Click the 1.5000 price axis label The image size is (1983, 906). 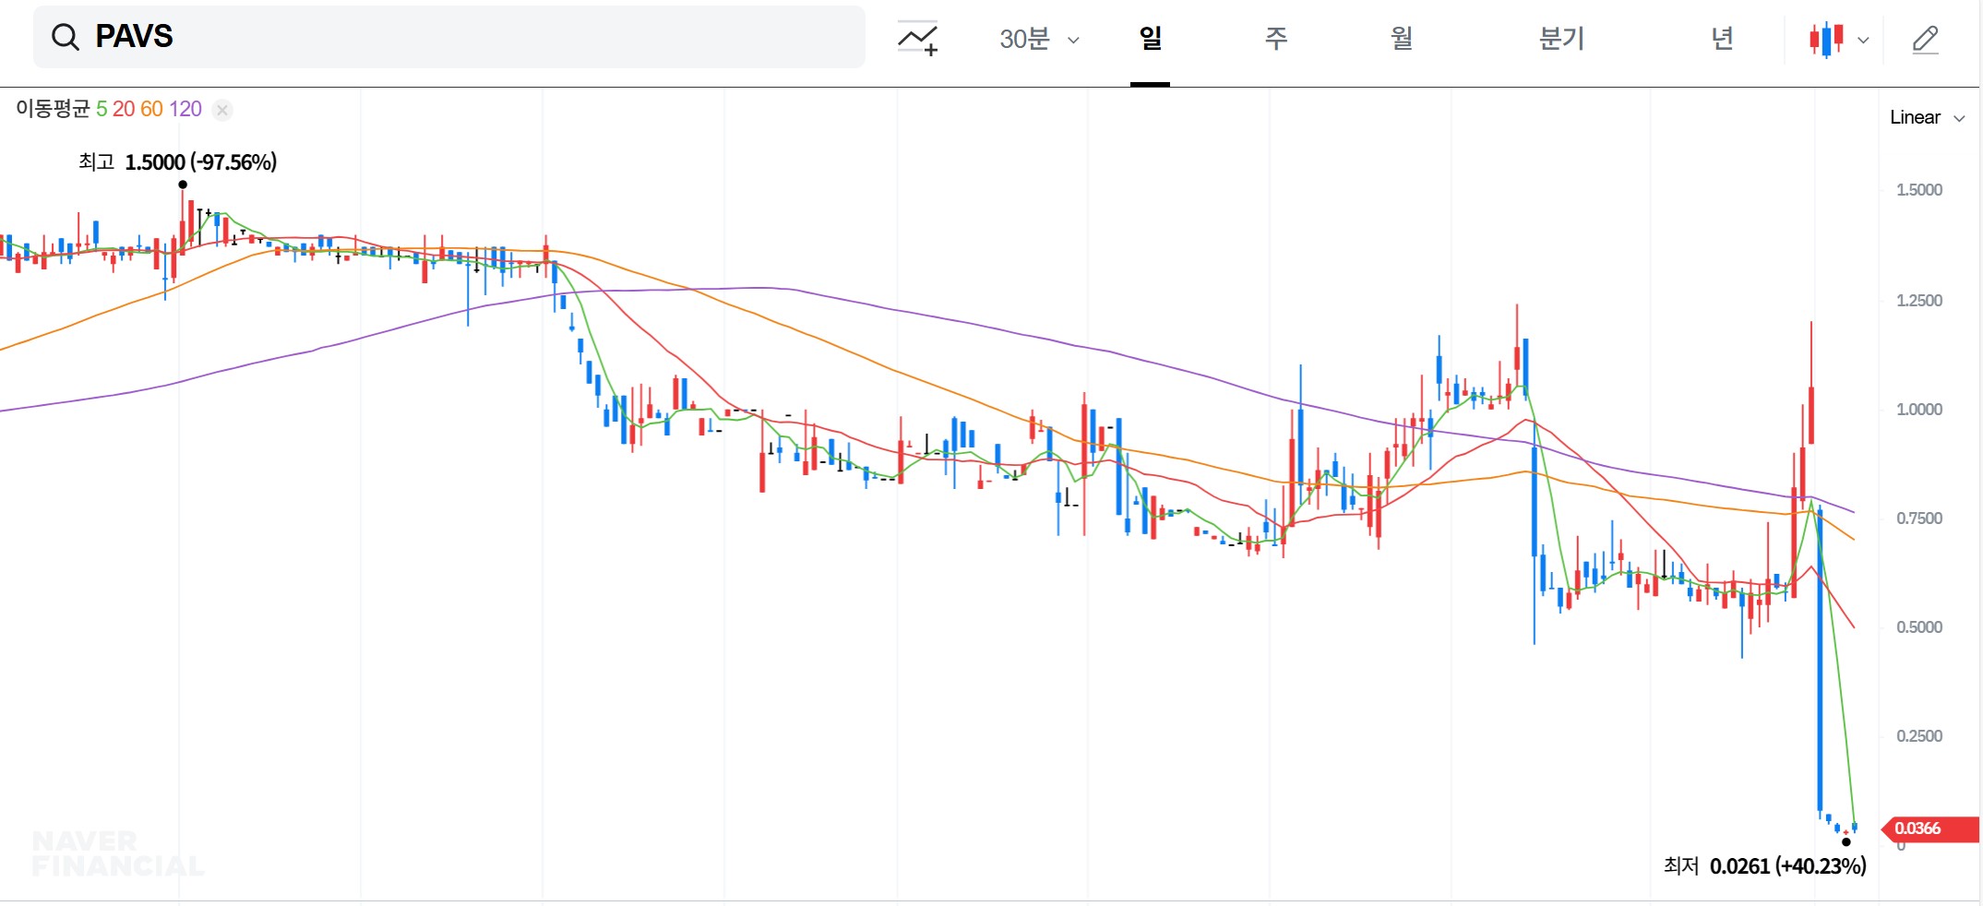[1919, 190]
